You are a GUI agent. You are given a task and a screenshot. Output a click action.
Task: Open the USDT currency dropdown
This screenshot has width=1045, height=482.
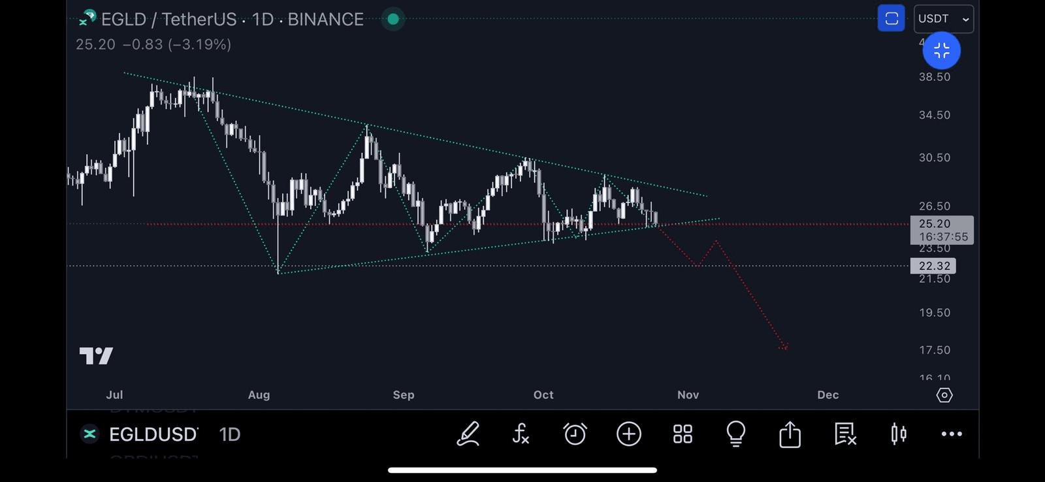(943, 19)
